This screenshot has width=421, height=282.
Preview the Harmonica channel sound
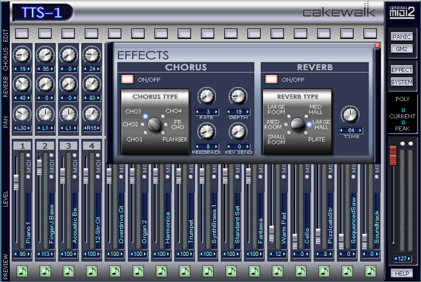click(x=161, y=272)
